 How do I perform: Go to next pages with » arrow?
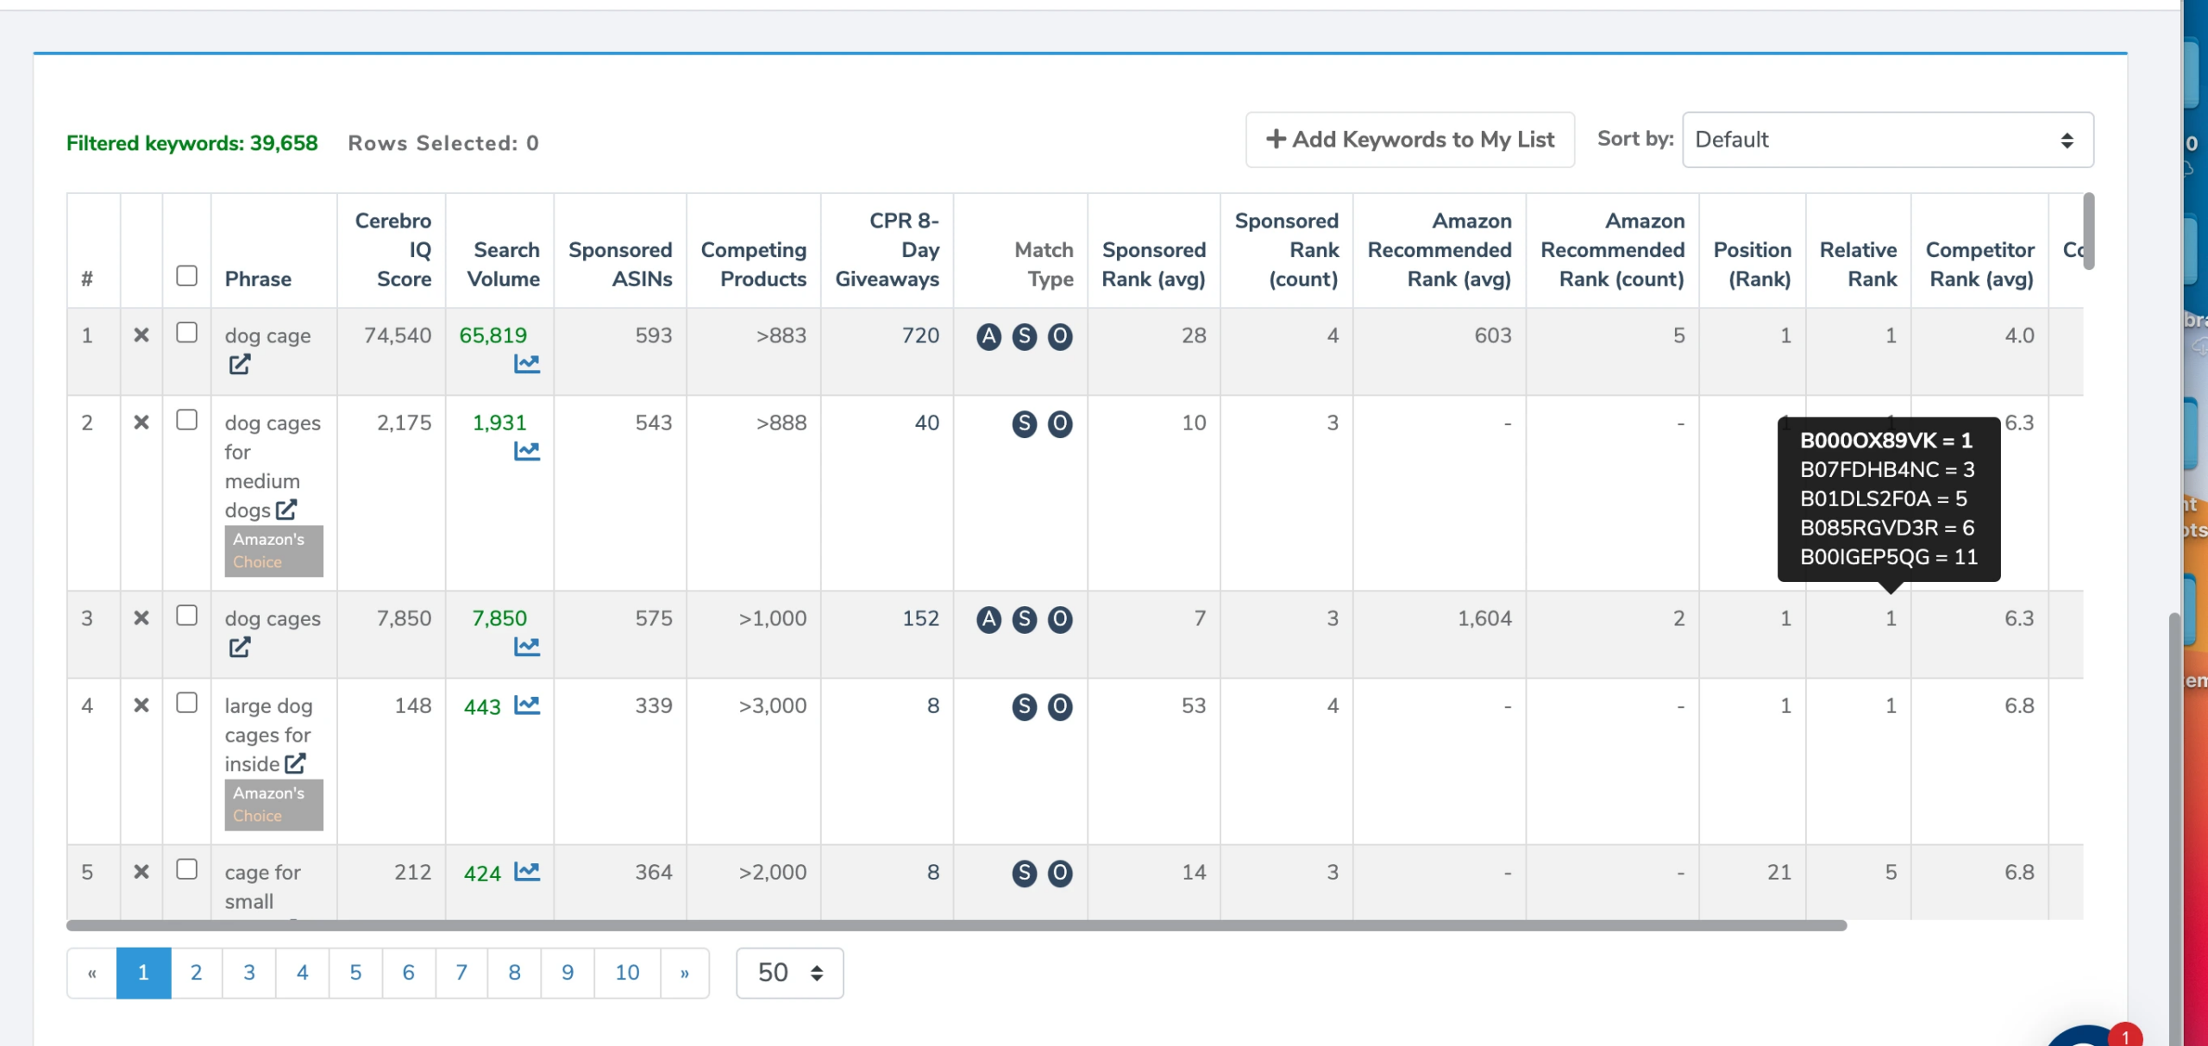tap(684, 973)
